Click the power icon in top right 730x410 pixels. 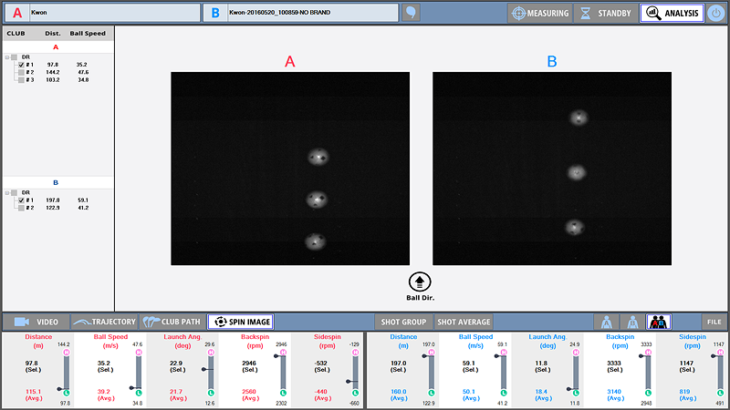(x=716, y=13)
